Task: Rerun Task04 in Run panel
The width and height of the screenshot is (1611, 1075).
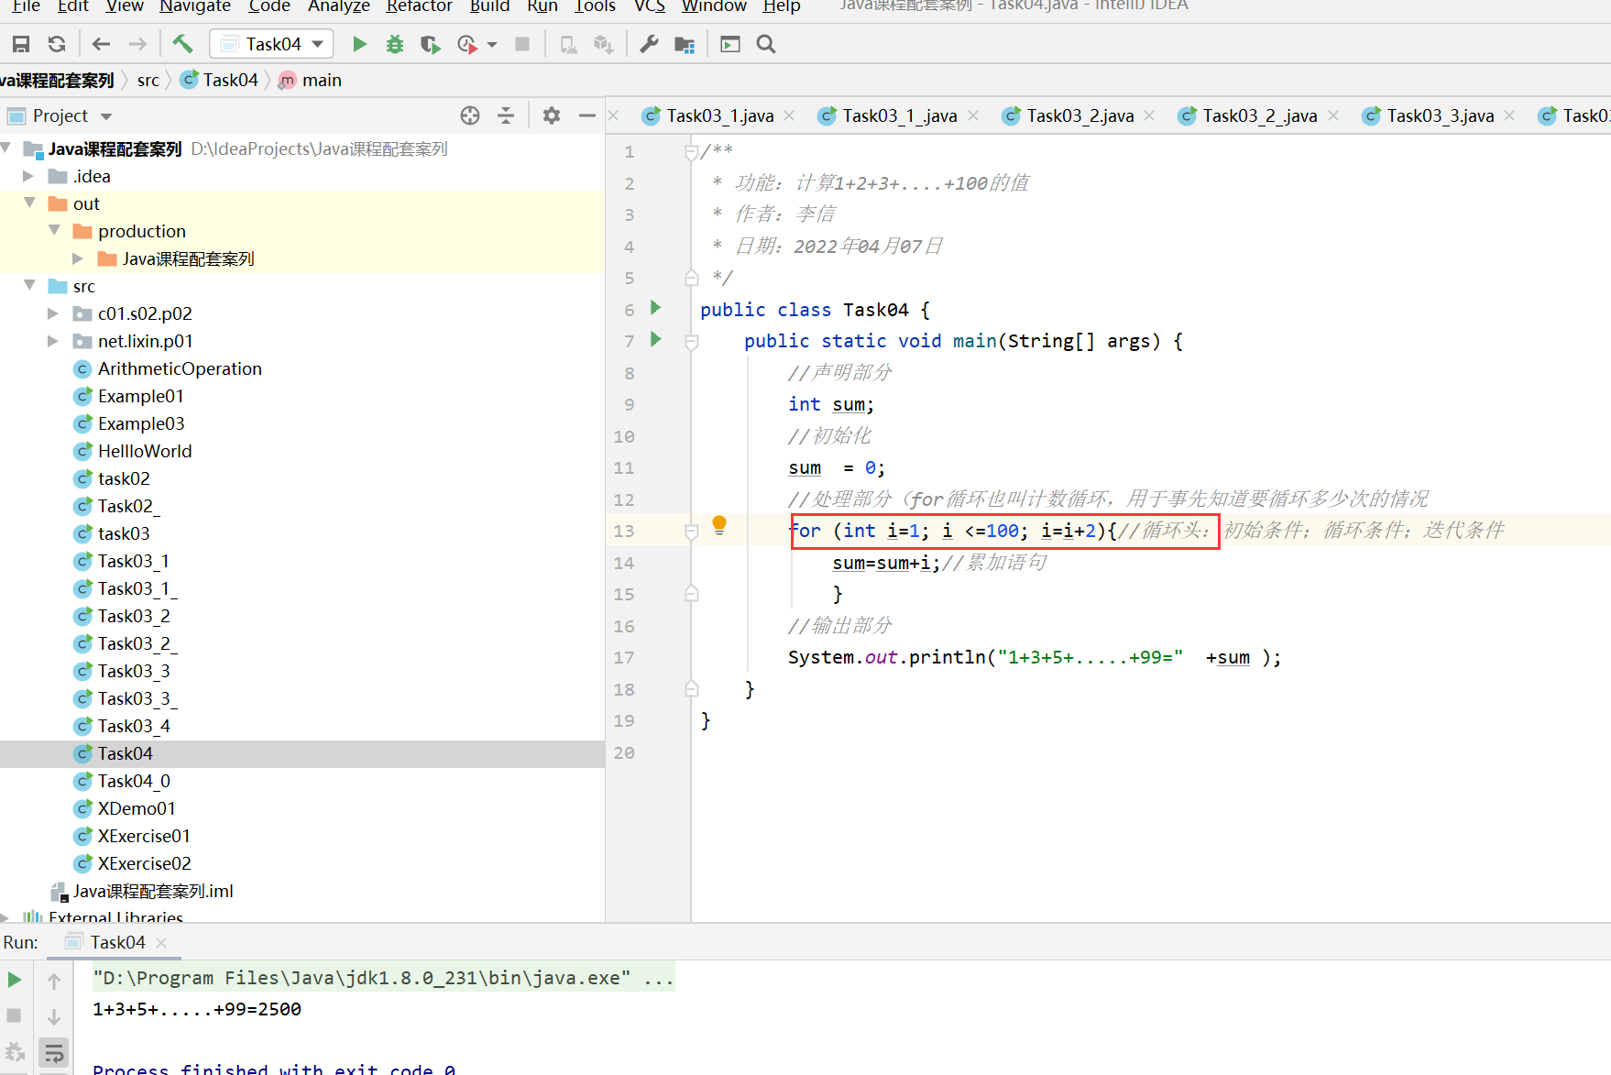Action: pyautogui.click(x=14, y=979)
